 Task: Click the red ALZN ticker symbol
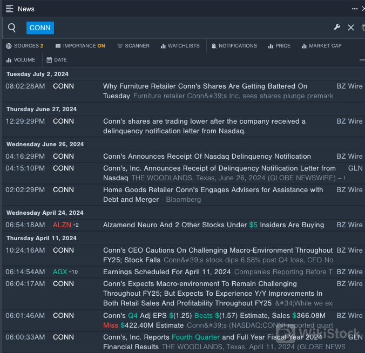click(x=62, y=225)
